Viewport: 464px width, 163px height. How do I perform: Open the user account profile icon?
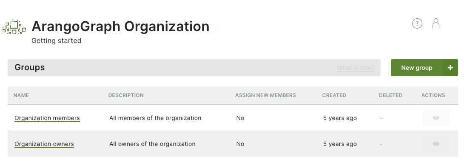436,23
